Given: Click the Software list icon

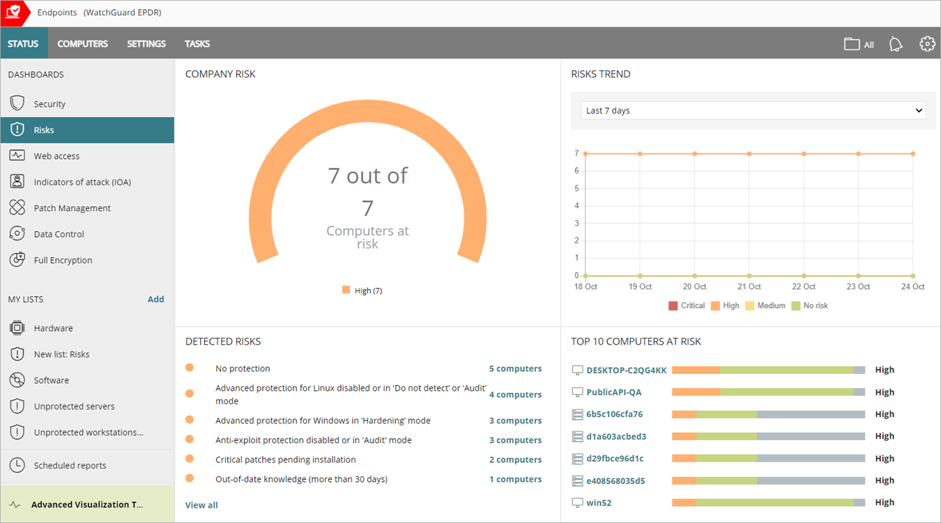Looking at the screenshot, I should tap(17, 380).
